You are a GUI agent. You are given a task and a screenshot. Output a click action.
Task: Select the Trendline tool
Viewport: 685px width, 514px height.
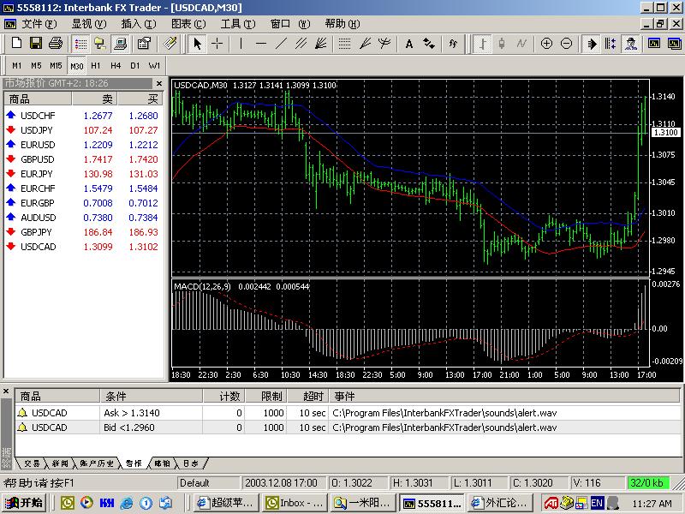coord(281,44)
